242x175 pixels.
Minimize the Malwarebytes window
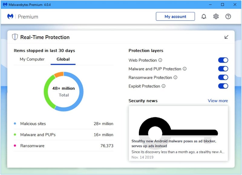(210, 5)
